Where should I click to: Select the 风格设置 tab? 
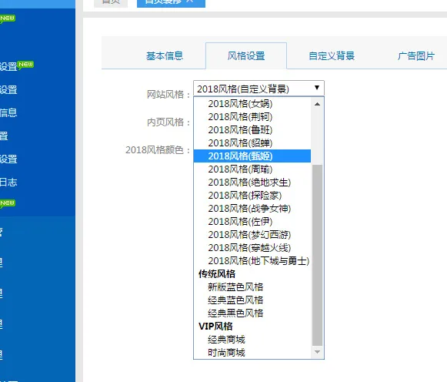[x=246, y=56]
